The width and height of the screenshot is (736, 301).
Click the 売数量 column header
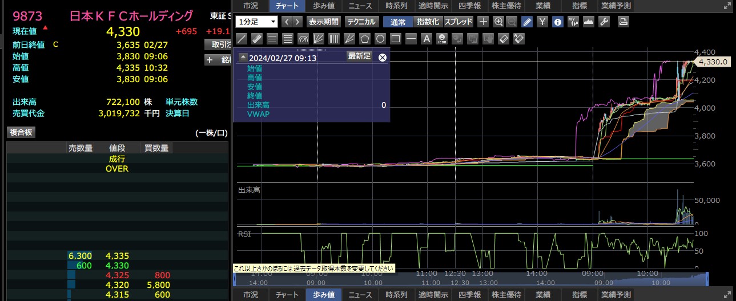tap(81, 148)
